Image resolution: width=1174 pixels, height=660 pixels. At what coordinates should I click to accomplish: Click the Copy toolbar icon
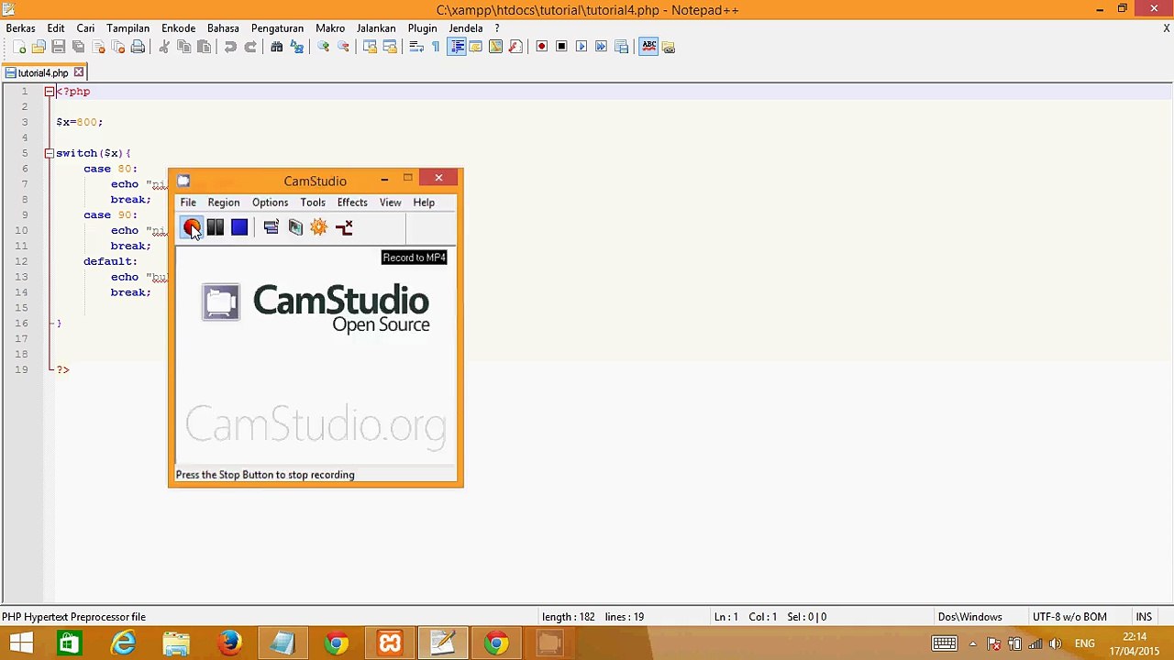183,47
